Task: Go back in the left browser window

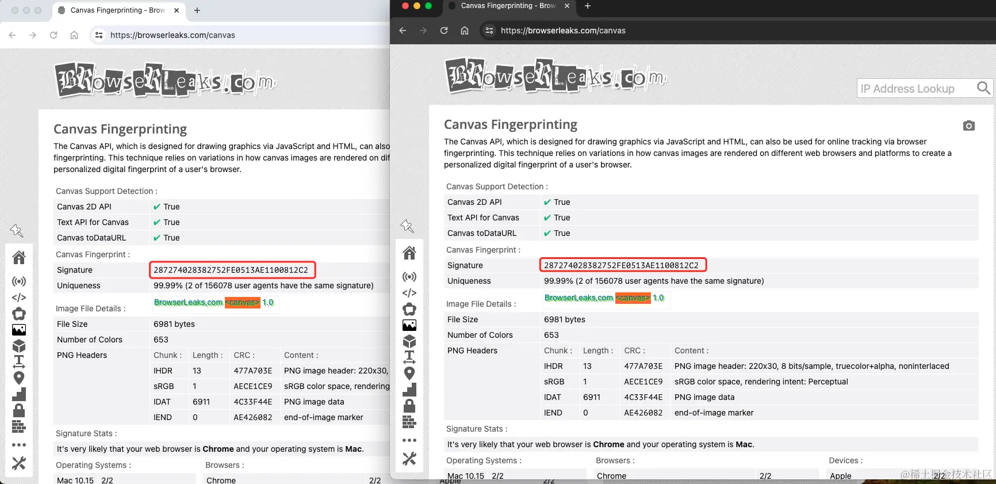Action: point(12,35)
